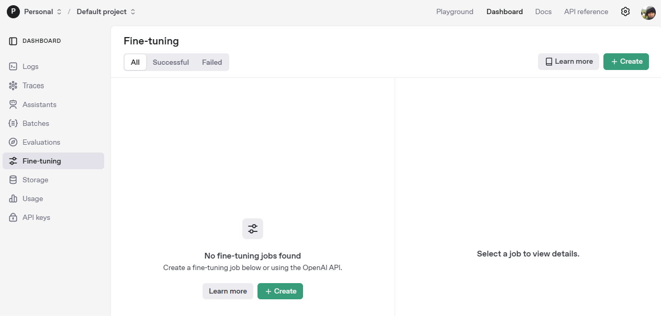
Task: Open Traces via its sidebar icon
Action: (x=13, y=86)
